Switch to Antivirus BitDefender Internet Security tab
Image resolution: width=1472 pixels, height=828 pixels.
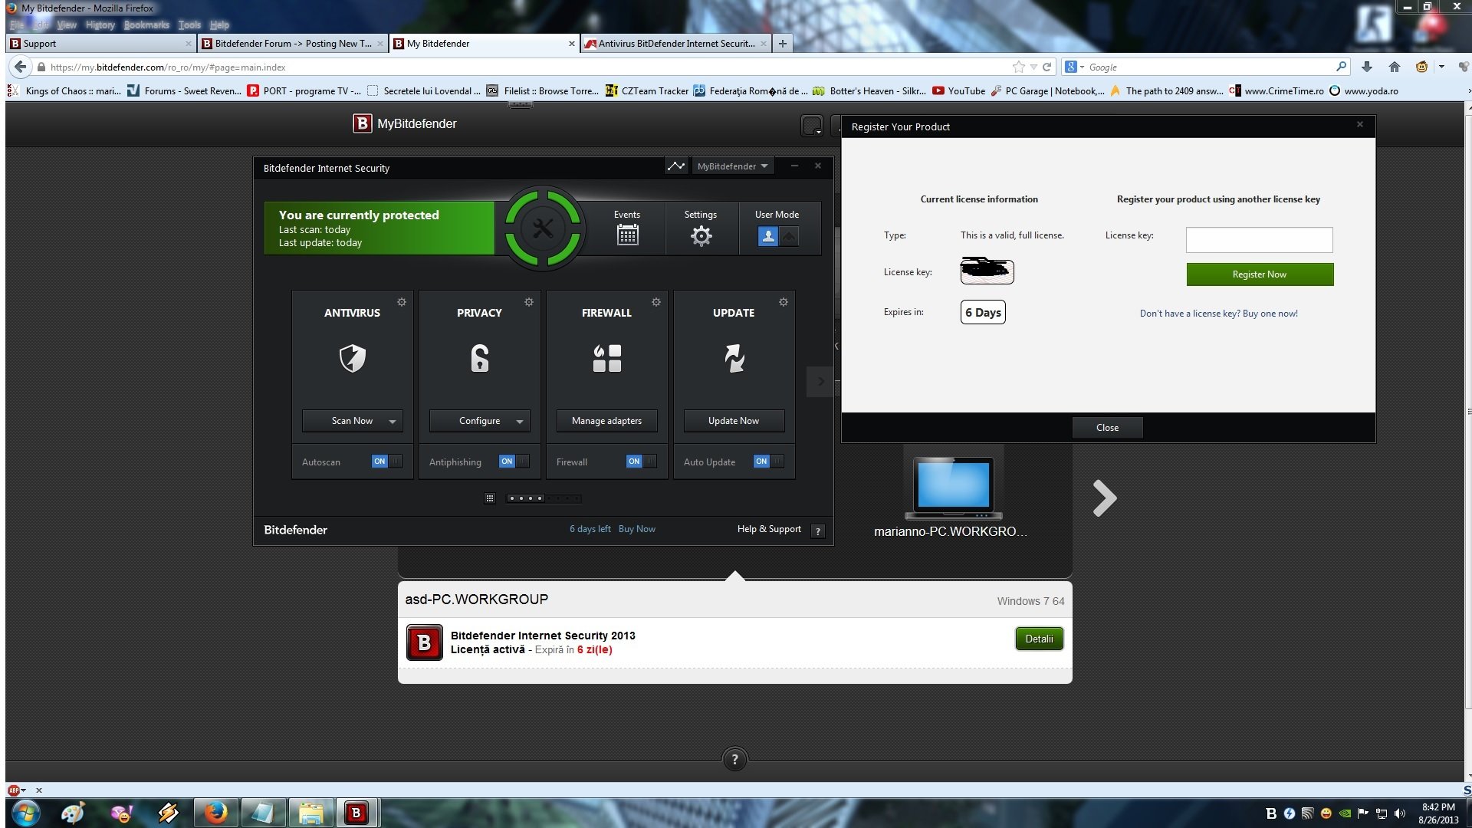click(x=675, y=44)
